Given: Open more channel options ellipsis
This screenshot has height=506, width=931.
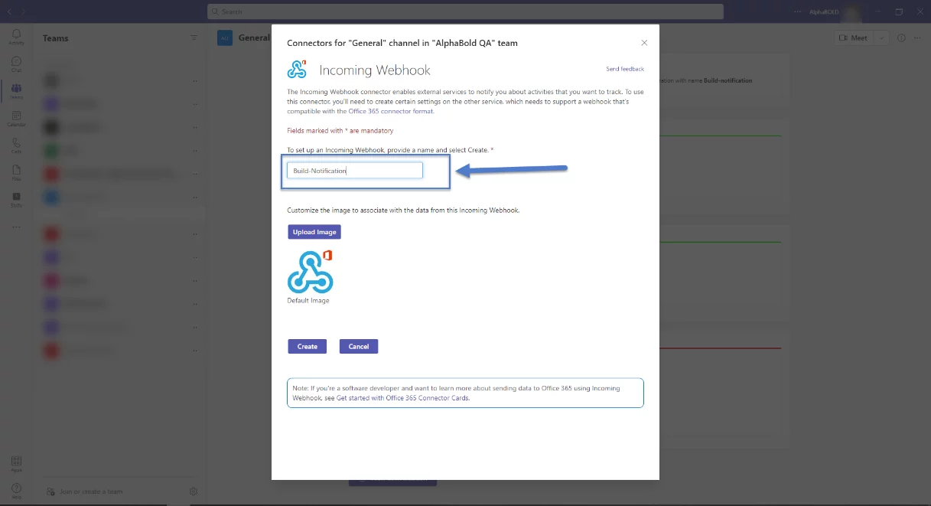Looking at the screenshot, I should click(x=917, y=38).
